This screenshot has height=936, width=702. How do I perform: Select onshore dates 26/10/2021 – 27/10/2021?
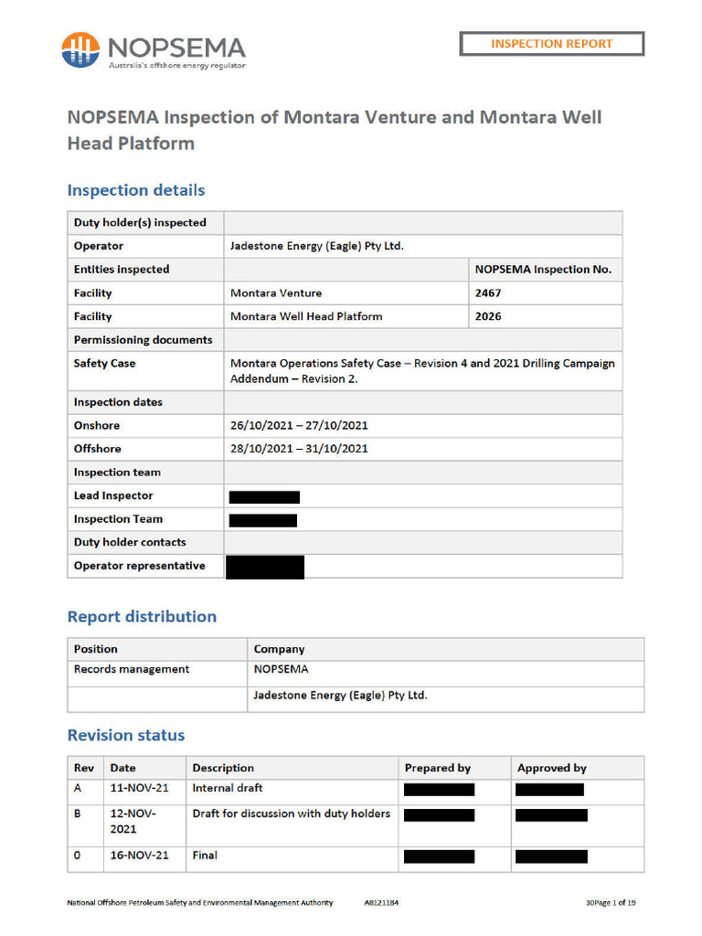[x=299, y=426]
